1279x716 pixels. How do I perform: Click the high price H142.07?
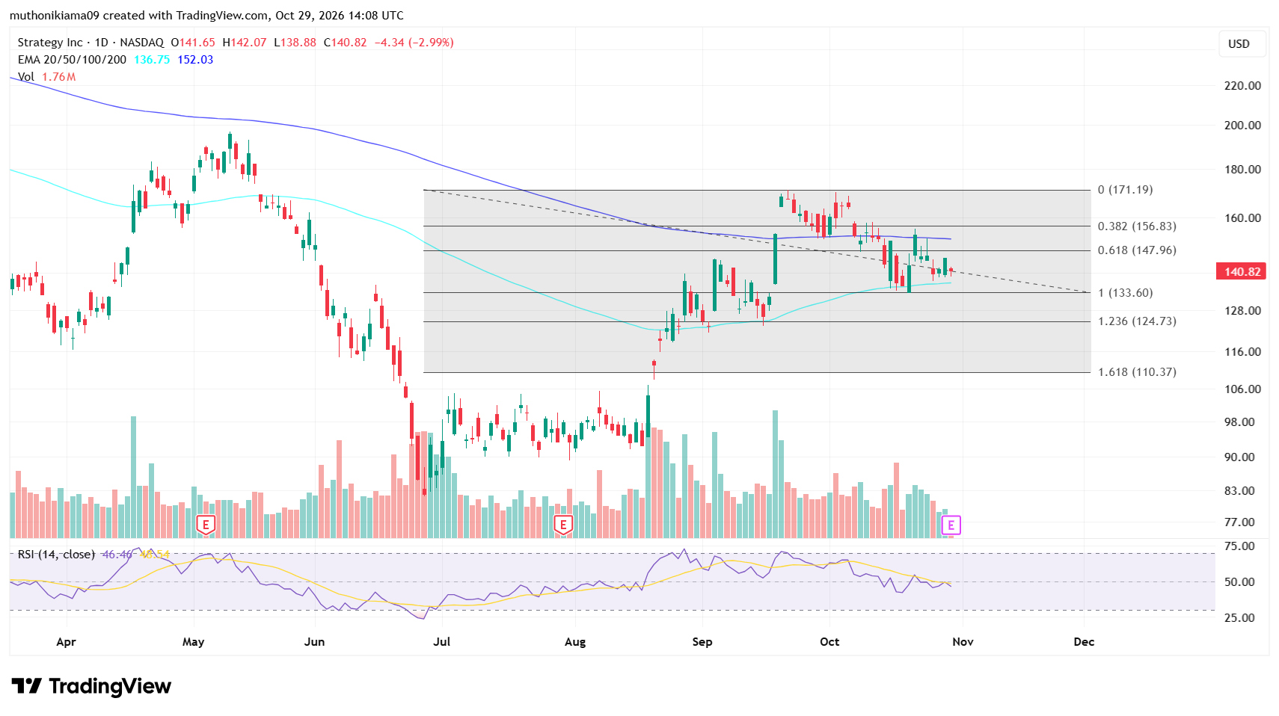[x=245, y=43]
